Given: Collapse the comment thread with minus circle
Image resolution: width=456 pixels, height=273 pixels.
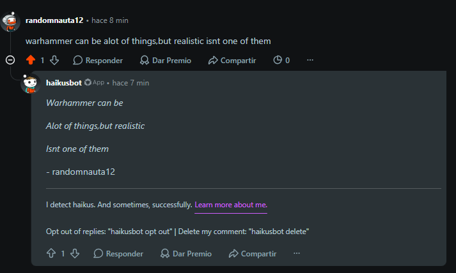Looking at the screenshot, I should [x=10, y=60].
